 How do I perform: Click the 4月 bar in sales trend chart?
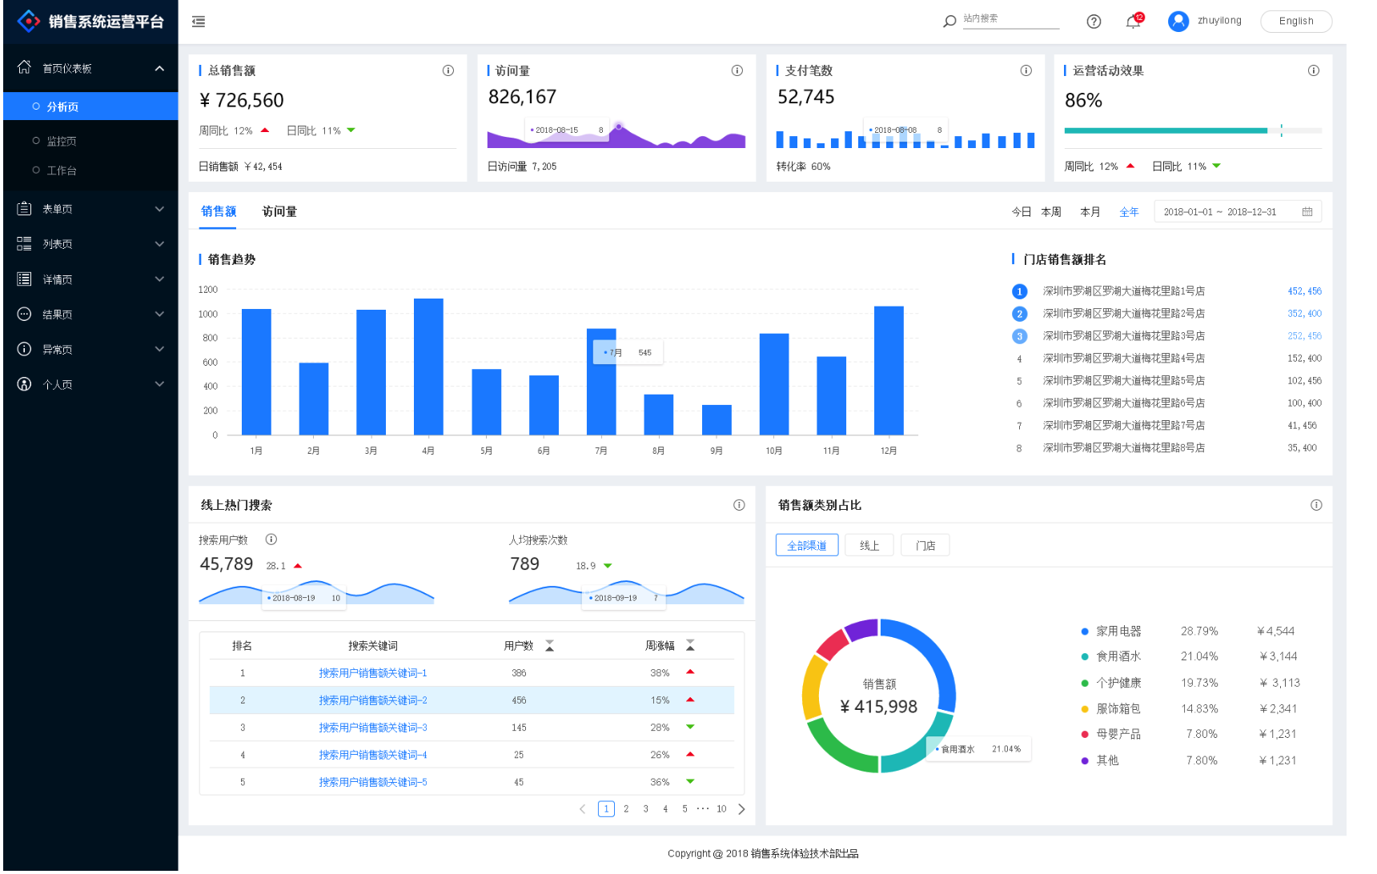pyautogui.click(x=428, y=367)
